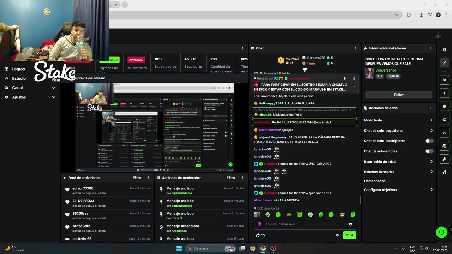Viewport: 452px width, 254px height.
Task: Open stats bar three-dot menu
Action: point(242,48)
